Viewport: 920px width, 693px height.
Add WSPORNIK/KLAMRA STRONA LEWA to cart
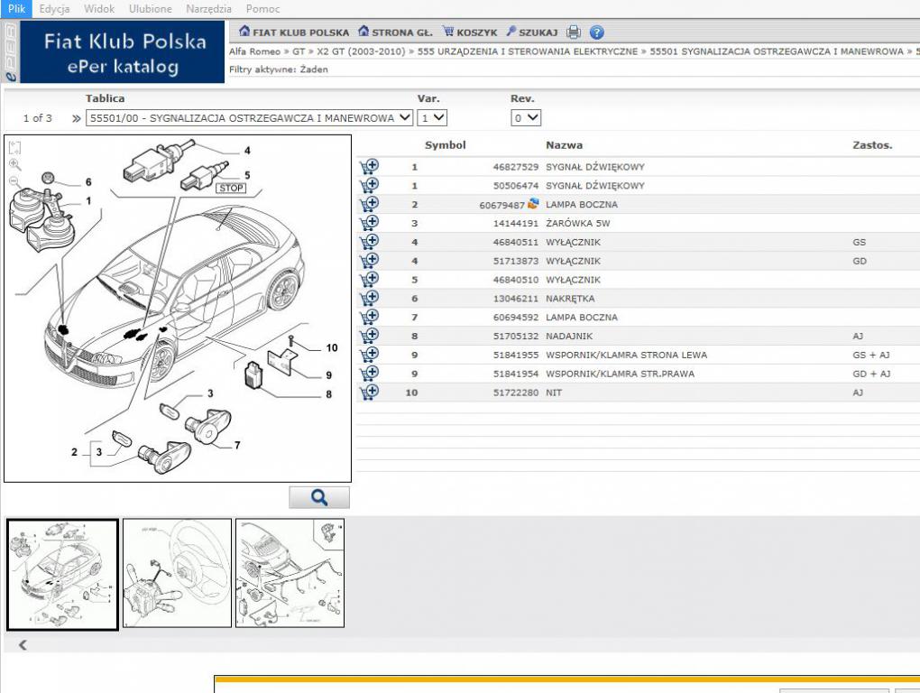pos(369,355)
